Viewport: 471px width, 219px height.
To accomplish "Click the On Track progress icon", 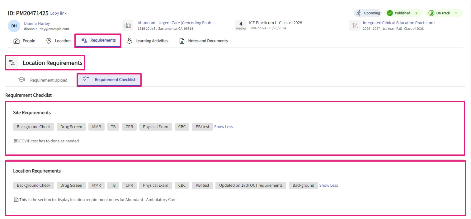I will click(431, 13).
